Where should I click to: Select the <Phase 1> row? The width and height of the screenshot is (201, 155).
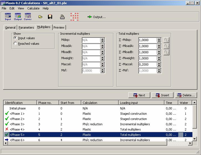pos(98,114)
